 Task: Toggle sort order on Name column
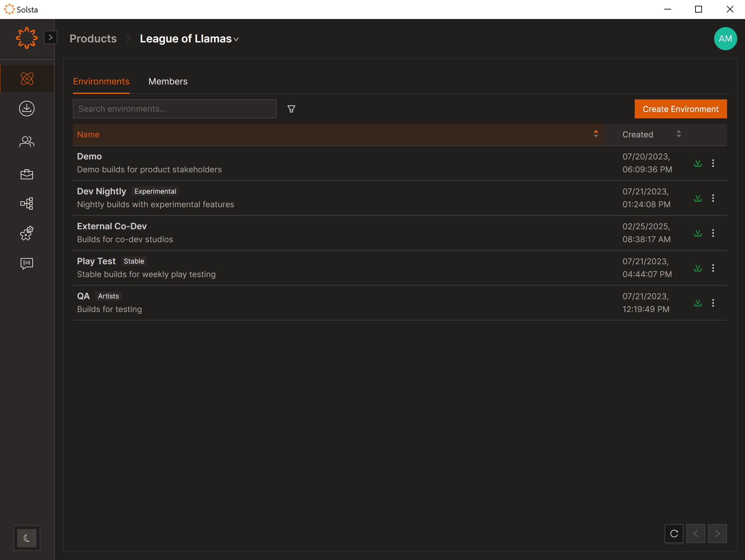coord(596,134)
